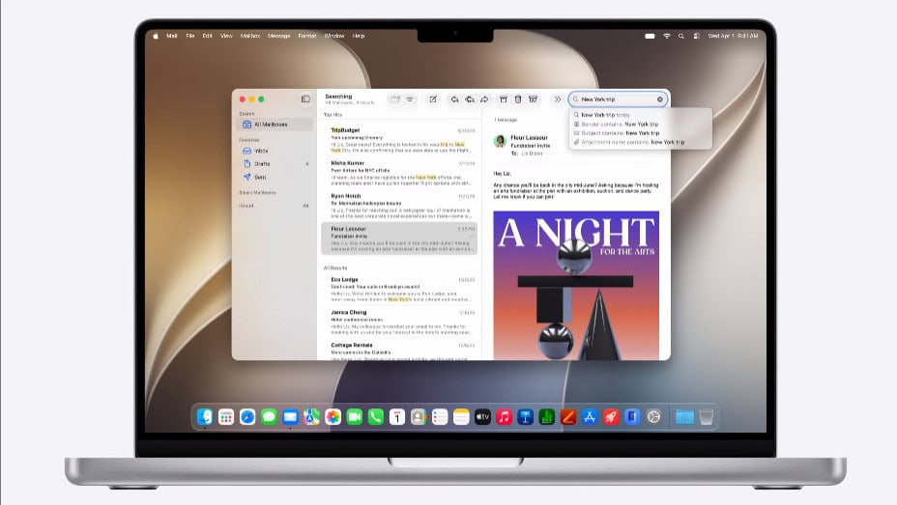Open the Sent mailbox in the sidebar
Image resolution: width=897 pixels, height=505 pixels.
(x=275, y=177)
